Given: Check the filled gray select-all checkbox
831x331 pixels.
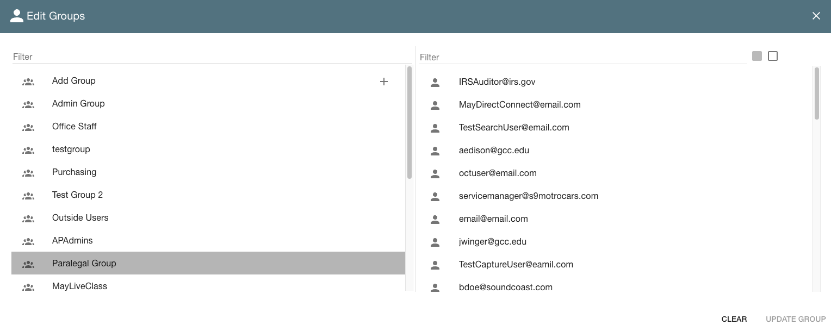Looking at the screenshot, I should tap(757, 56).
